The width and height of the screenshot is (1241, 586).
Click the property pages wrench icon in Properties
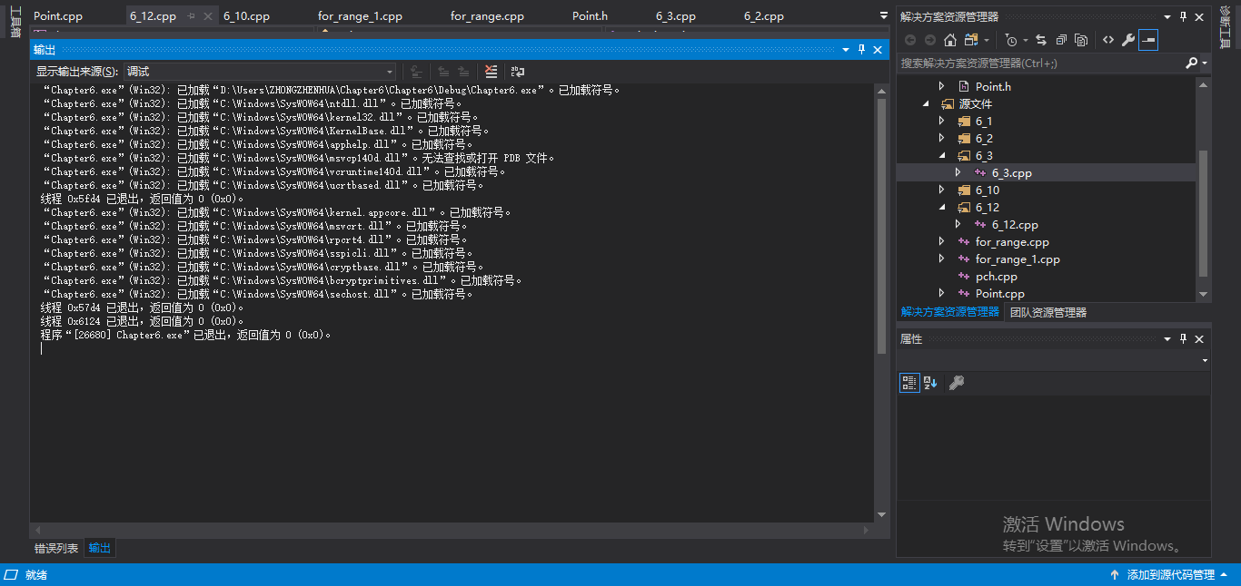(956, 383)
